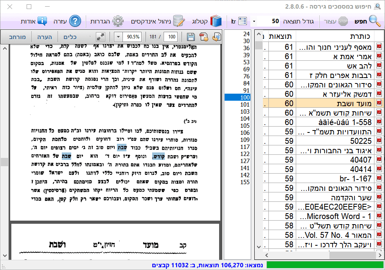
Task: Select page 117 in the hits list
Action: pyautogui.click(x=245, y=147)
